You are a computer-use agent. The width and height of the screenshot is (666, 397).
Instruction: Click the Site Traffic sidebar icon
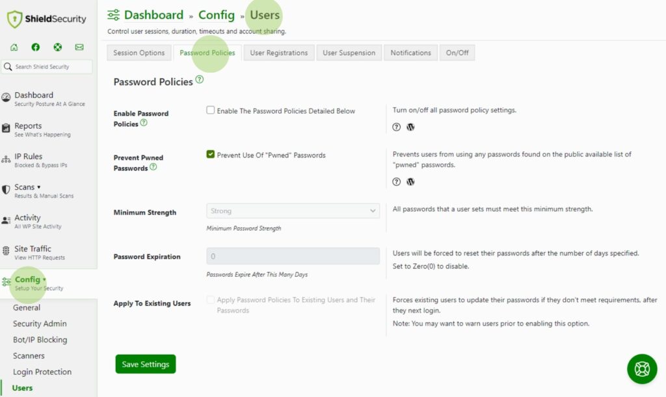click(8, 248)
